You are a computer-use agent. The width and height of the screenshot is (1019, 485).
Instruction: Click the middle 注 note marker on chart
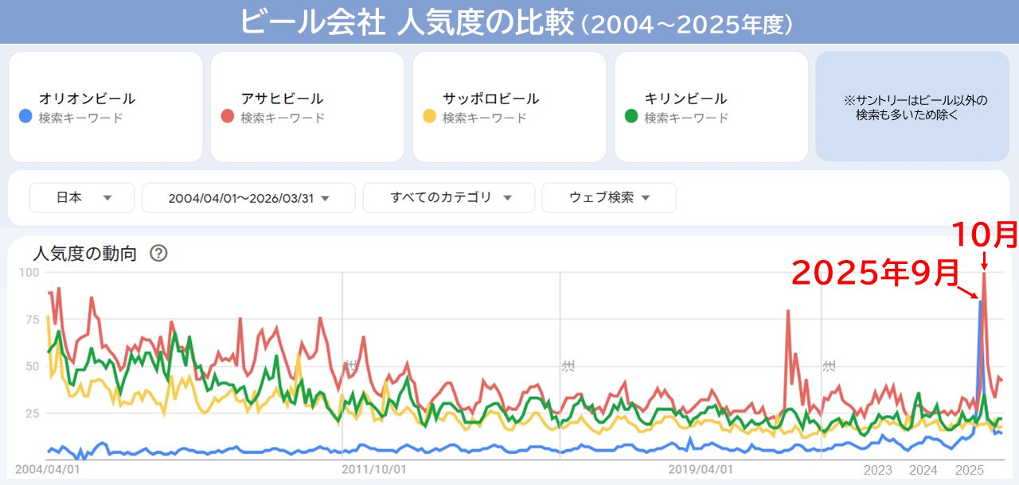pos(568,367)
